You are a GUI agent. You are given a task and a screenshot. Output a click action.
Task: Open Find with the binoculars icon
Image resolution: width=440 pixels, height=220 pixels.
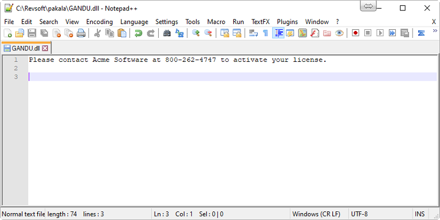[x=167, y=33]
